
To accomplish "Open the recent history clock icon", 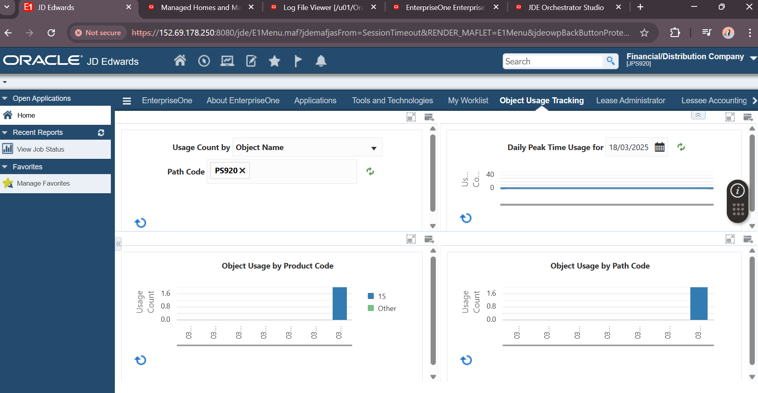I will (x=204, y=61).
